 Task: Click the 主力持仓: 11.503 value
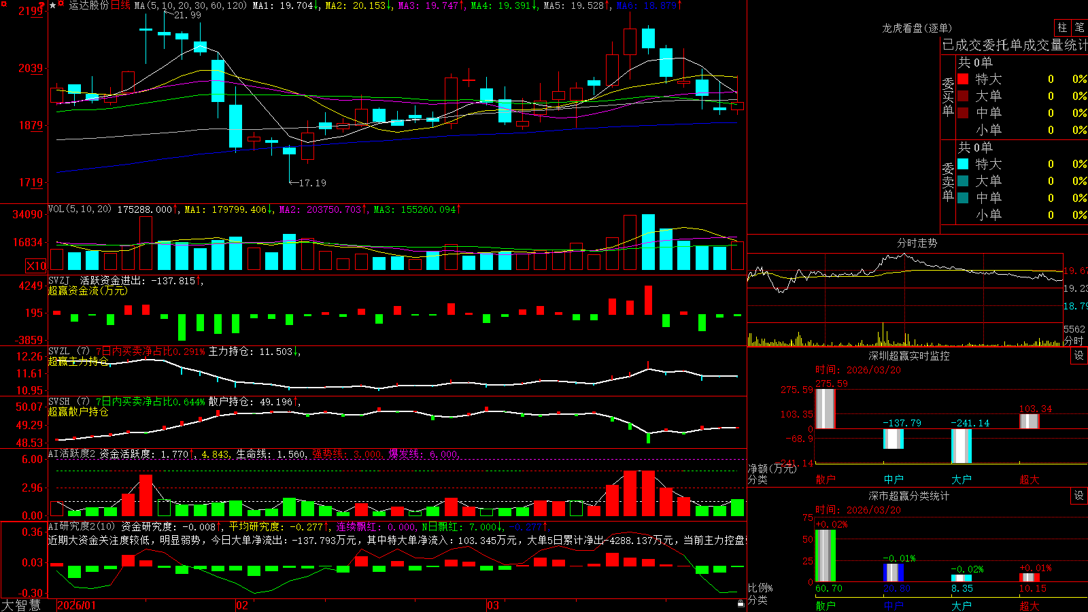[x=250, y=352]
